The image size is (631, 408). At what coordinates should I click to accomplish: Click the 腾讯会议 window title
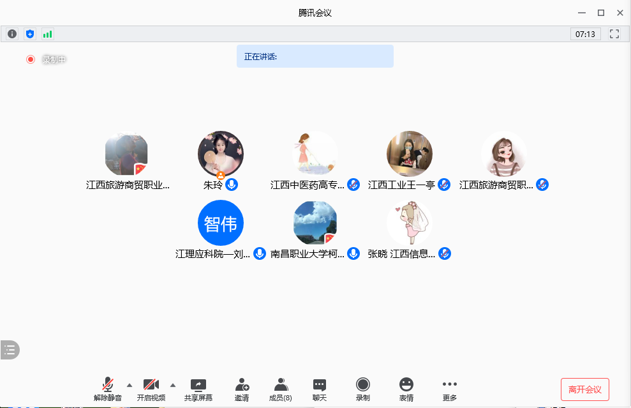click(315, 13)
